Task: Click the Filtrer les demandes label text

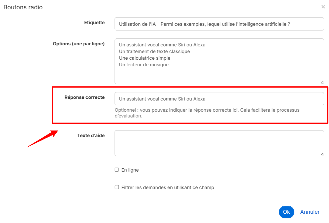Action: tap(167, 187)
